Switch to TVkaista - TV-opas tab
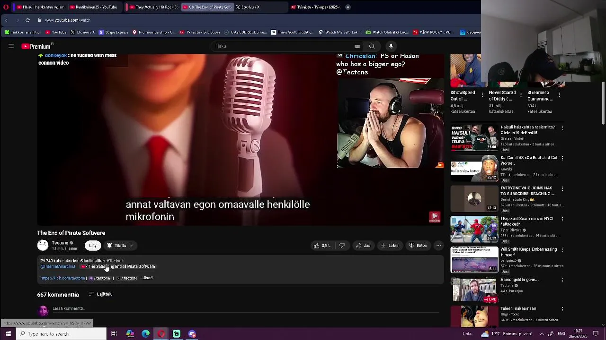 (x=315, y=7)
